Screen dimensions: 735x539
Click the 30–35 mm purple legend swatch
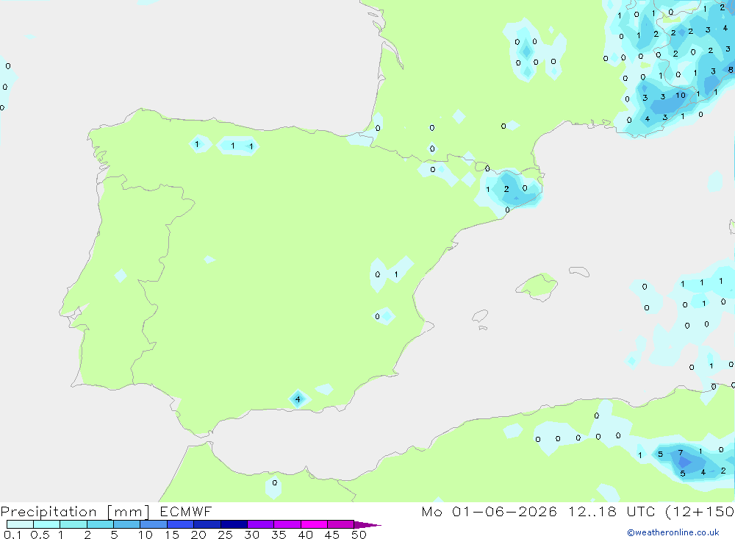pos(260,524)
